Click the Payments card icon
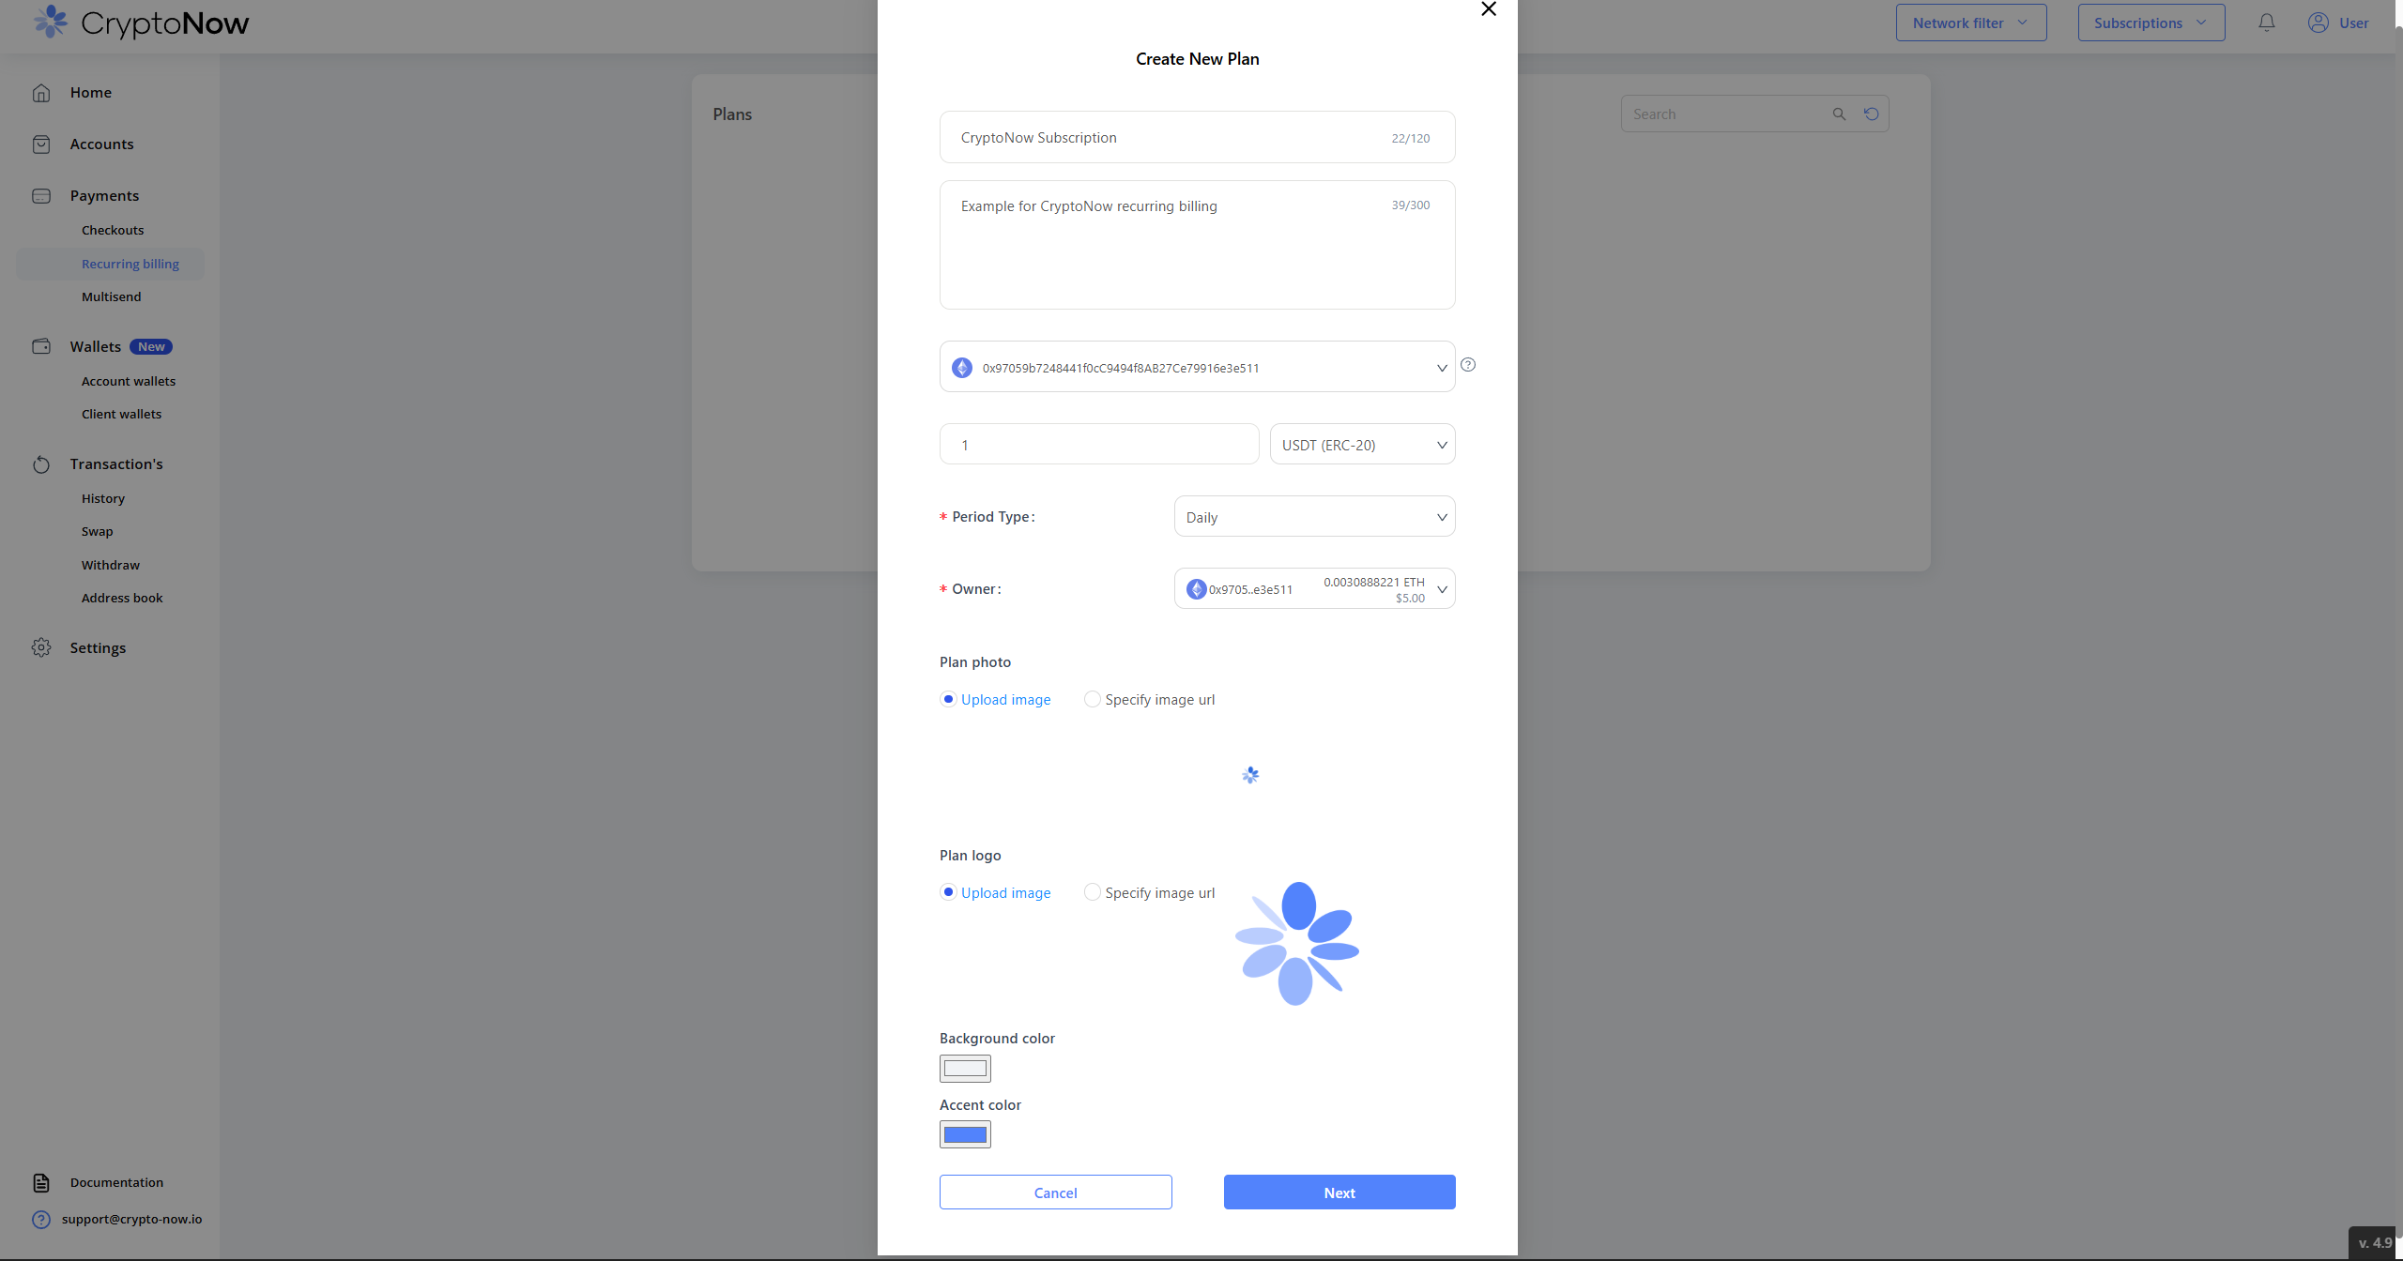2403x1261 pixels. coord(41,196)
